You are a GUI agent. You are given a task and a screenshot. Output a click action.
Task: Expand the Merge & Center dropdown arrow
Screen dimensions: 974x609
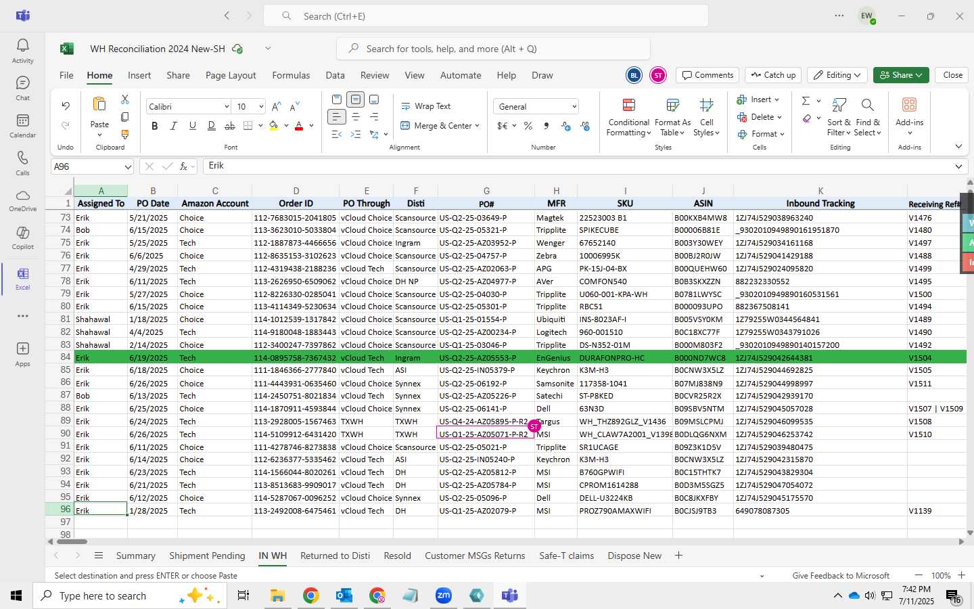click(x=477, y=126)
